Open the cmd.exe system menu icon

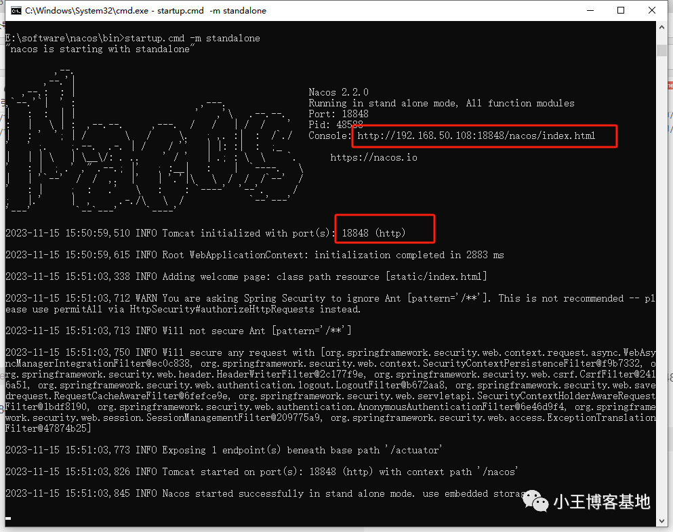pyautogui.click(x=16, y=11)
